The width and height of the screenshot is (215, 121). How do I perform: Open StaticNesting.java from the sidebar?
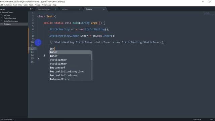point(11,21)
